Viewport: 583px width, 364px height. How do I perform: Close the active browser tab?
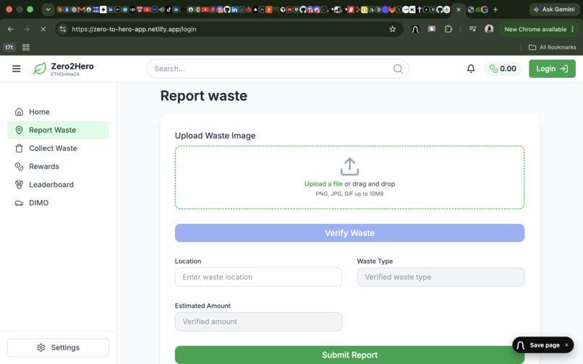click(459, 9)
